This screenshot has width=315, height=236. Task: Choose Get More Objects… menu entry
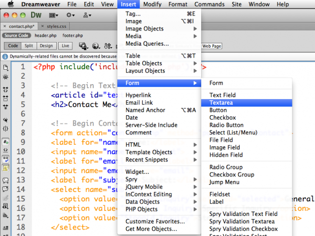[159, 229]
